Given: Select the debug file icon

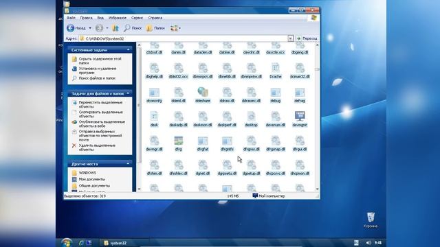Looking at the screenshot, I should click(x=276, y=92).
